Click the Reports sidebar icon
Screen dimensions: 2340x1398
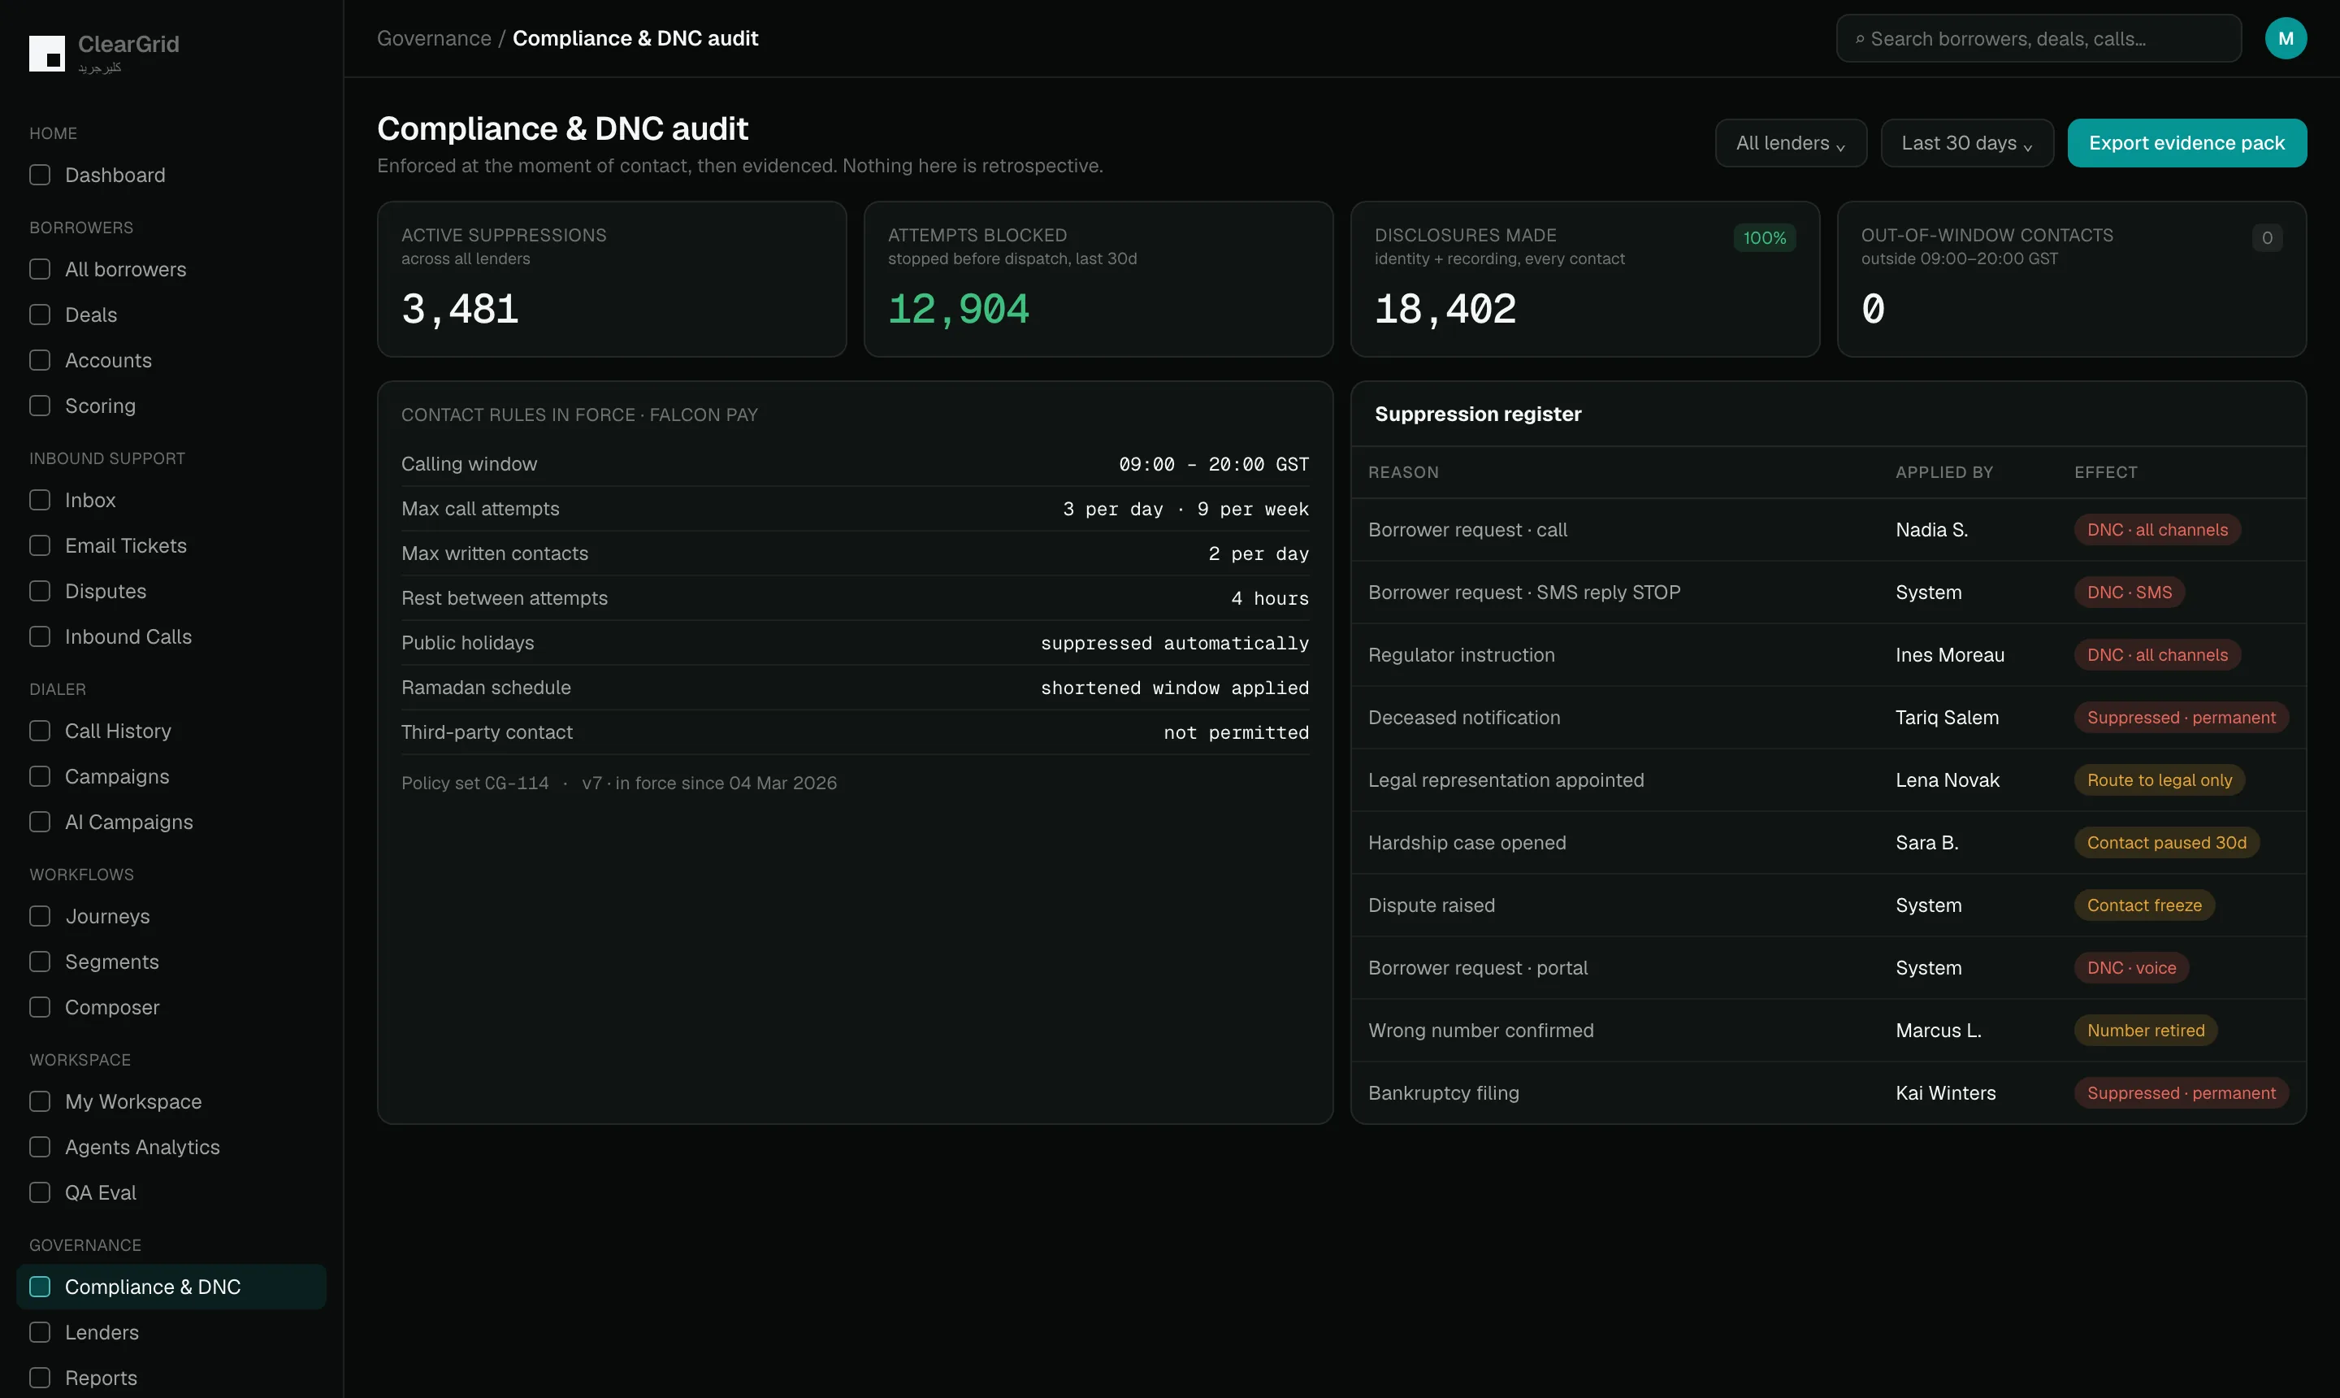tap(40, 1378)
